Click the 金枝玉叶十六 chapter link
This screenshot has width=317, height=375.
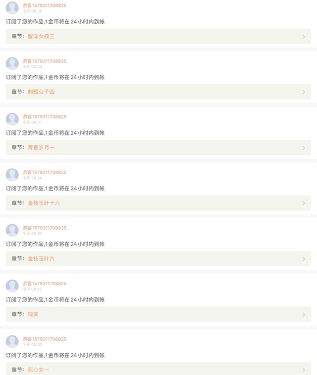pyautogui.click(x=44, y=203)
